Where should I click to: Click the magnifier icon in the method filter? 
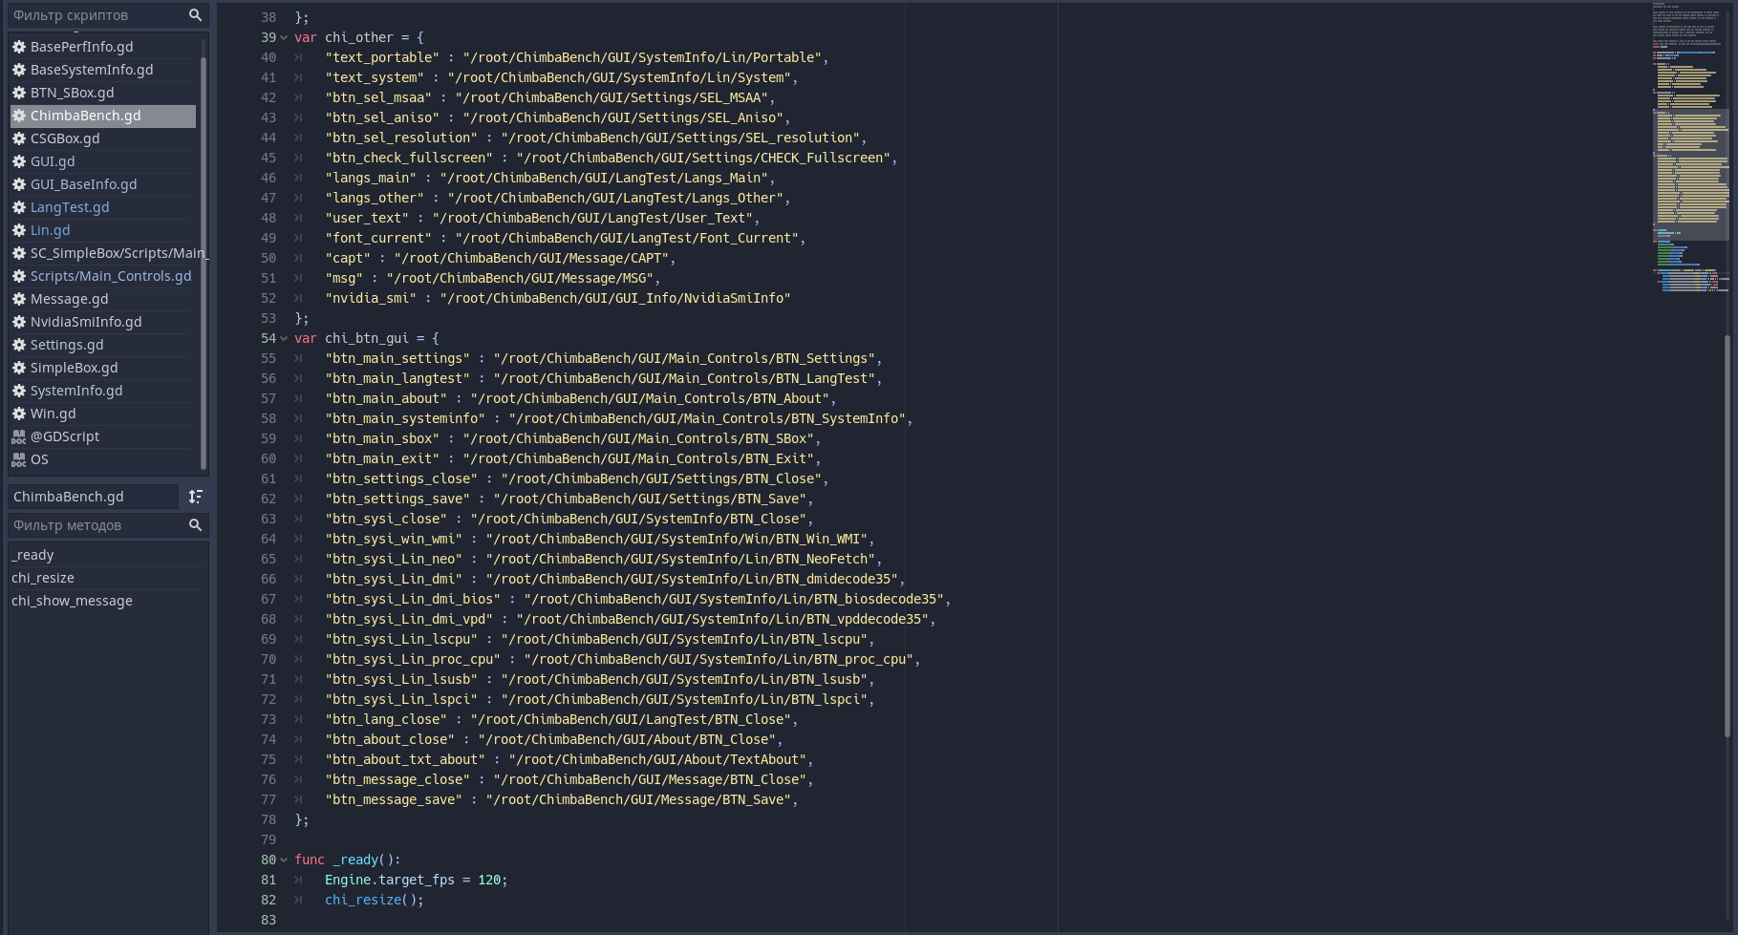195,525
